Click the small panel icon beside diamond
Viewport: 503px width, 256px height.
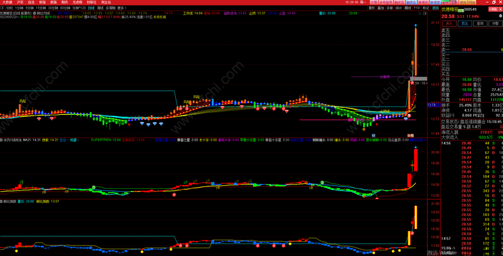point(425,14)
